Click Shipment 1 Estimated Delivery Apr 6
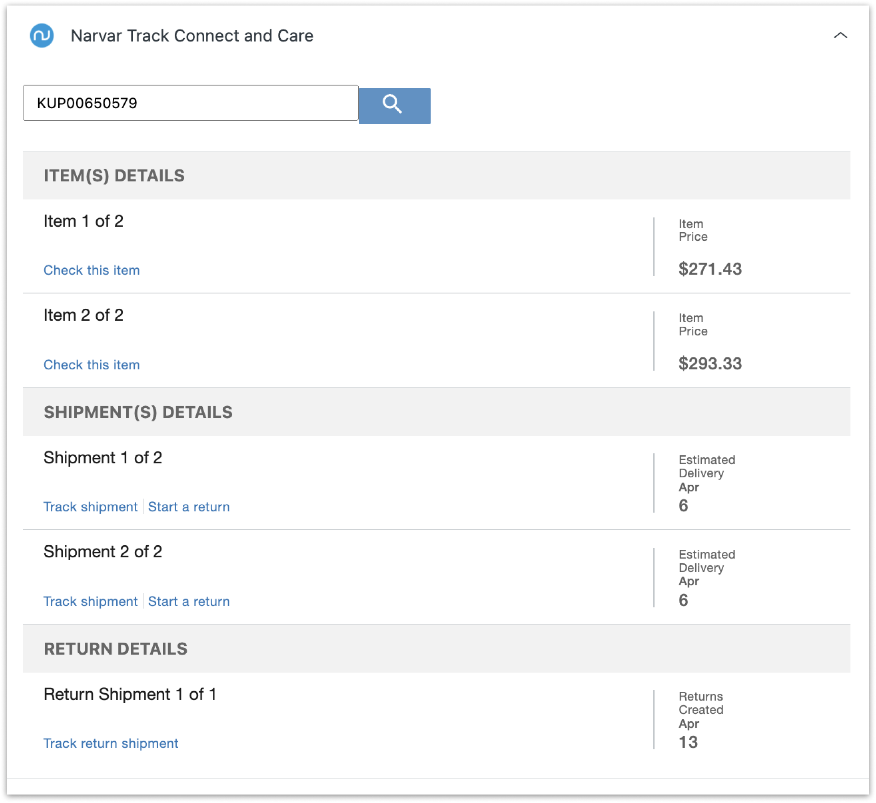This screenshot has width=876, height=803. pyautogui.click(x=707, y=483)
